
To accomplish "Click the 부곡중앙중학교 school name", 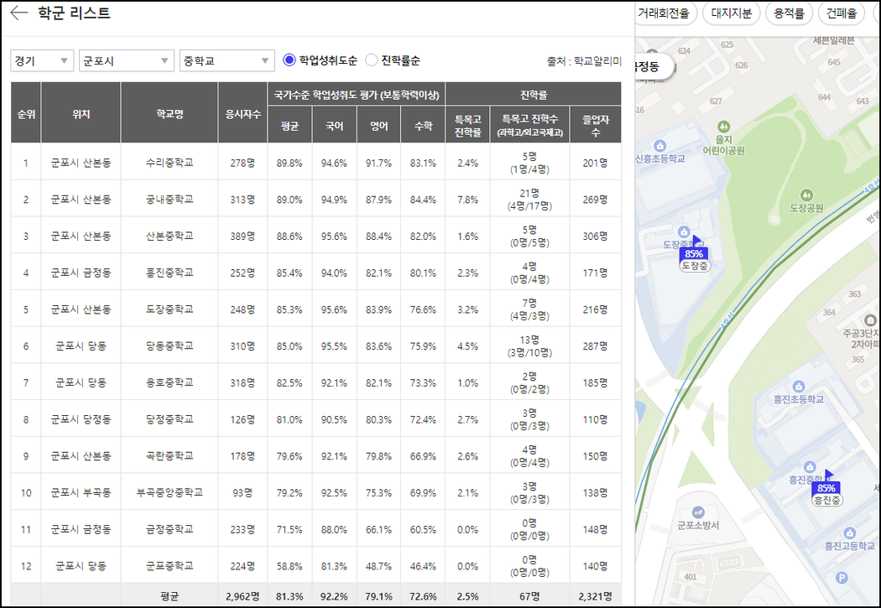I will tap(169, 492).
